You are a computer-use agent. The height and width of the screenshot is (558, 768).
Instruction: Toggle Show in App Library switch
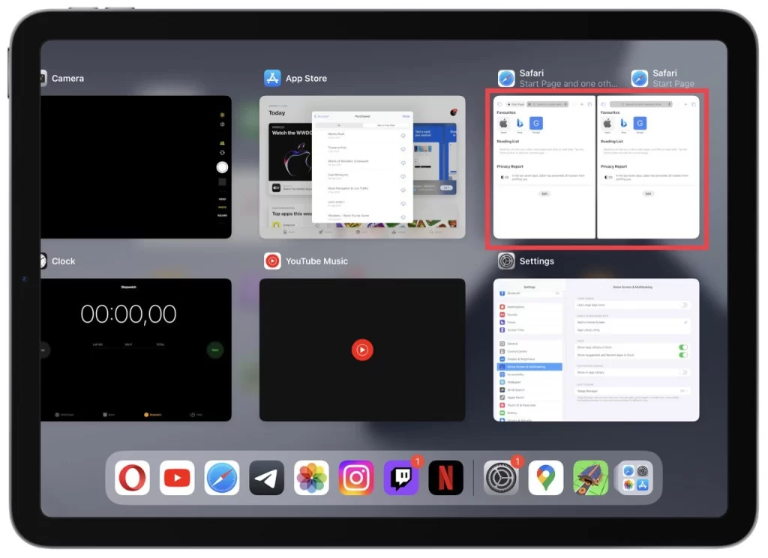pyautogui.click(x=684, y=372)
